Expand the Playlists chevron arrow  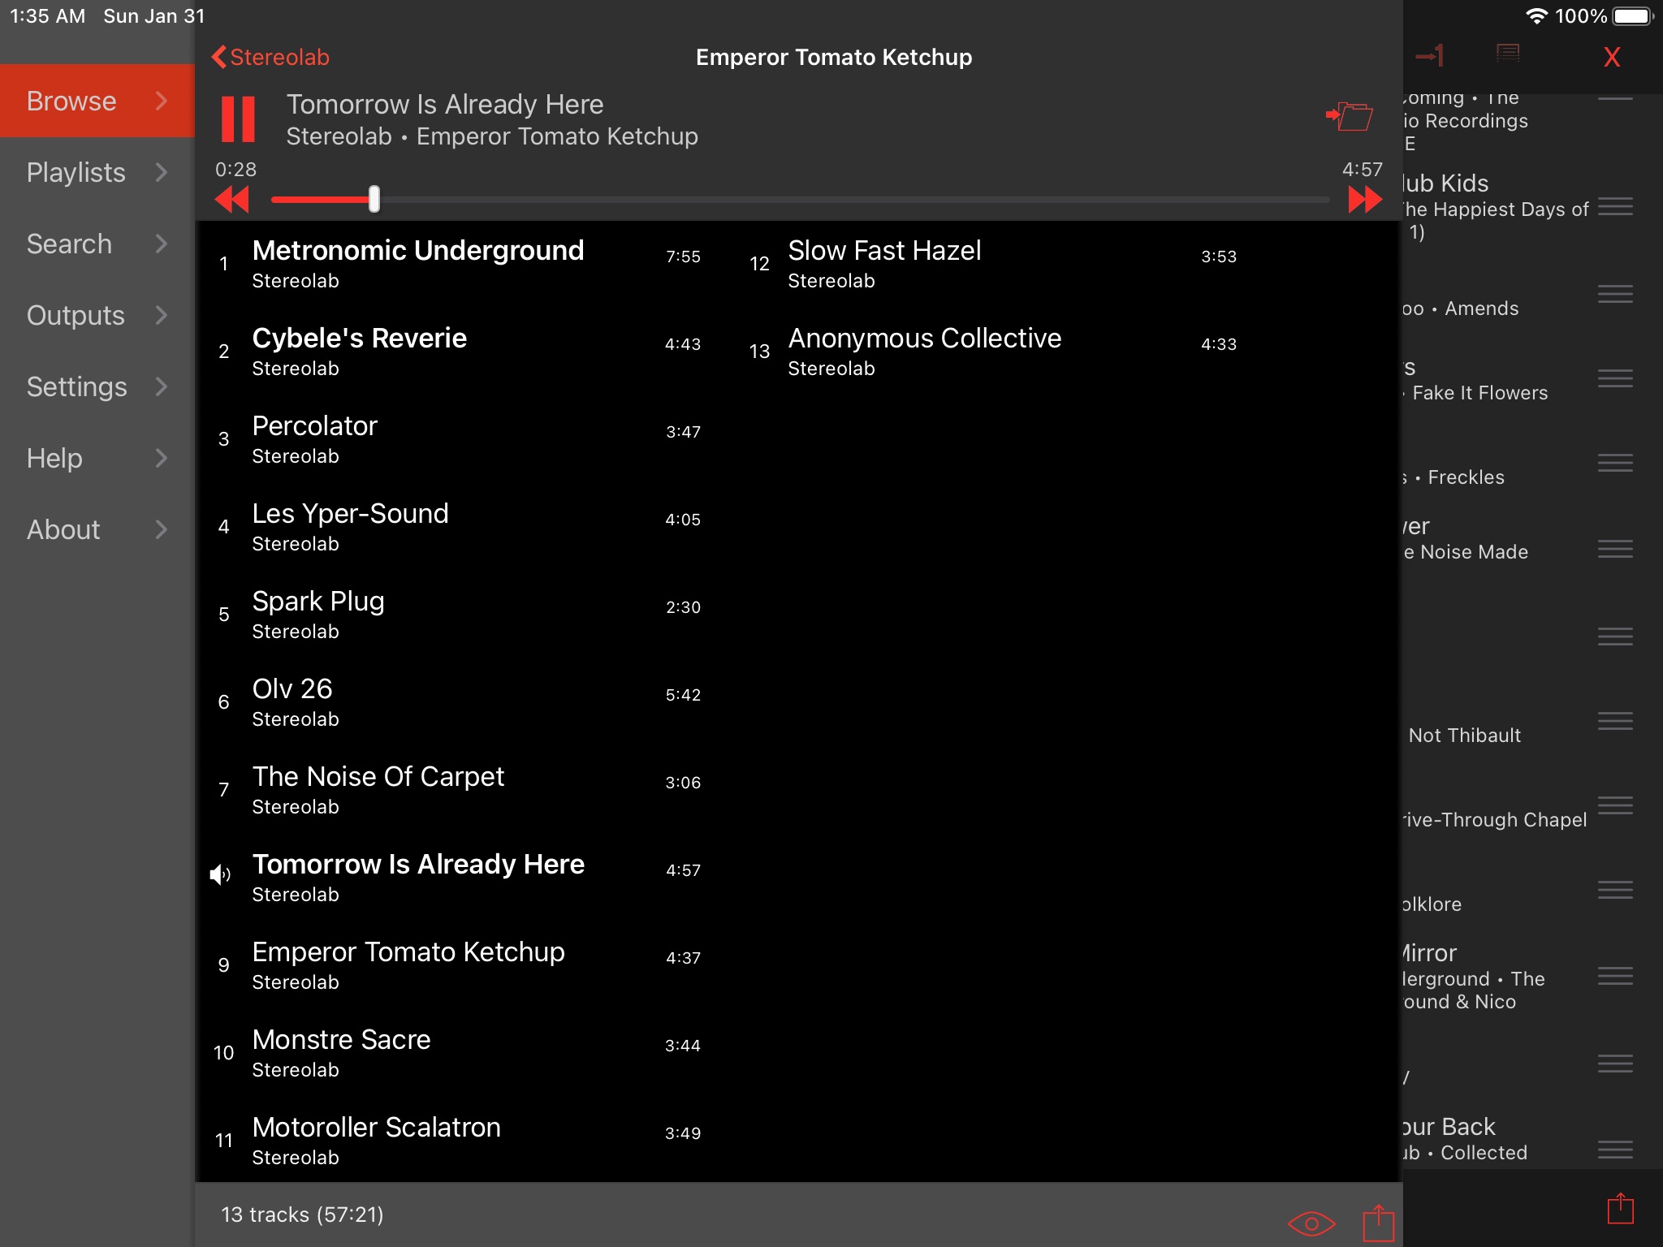[x=162, y=172]
